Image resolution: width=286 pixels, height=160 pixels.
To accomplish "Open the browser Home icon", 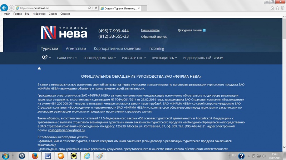I will tap(272, 8).
